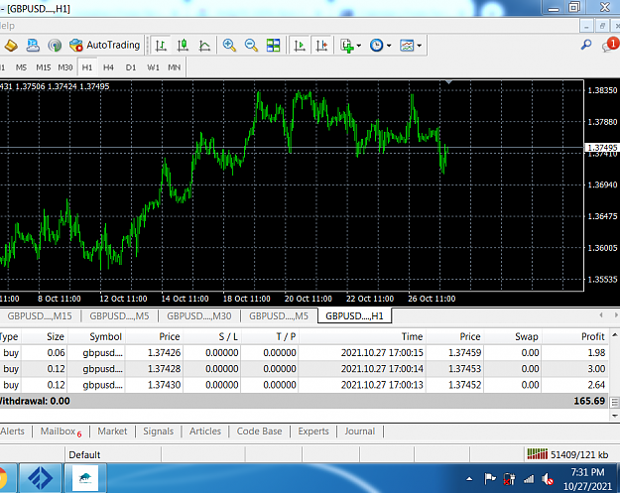This screenshot has width=620, height=493.
Task: Open the trading terminal taskbar icon
Action: [x=85, y=477]
